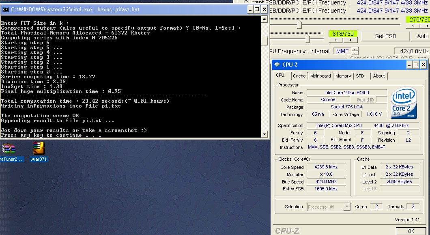Click the cmd window vertical scrollbar thumb

(264, 41)
